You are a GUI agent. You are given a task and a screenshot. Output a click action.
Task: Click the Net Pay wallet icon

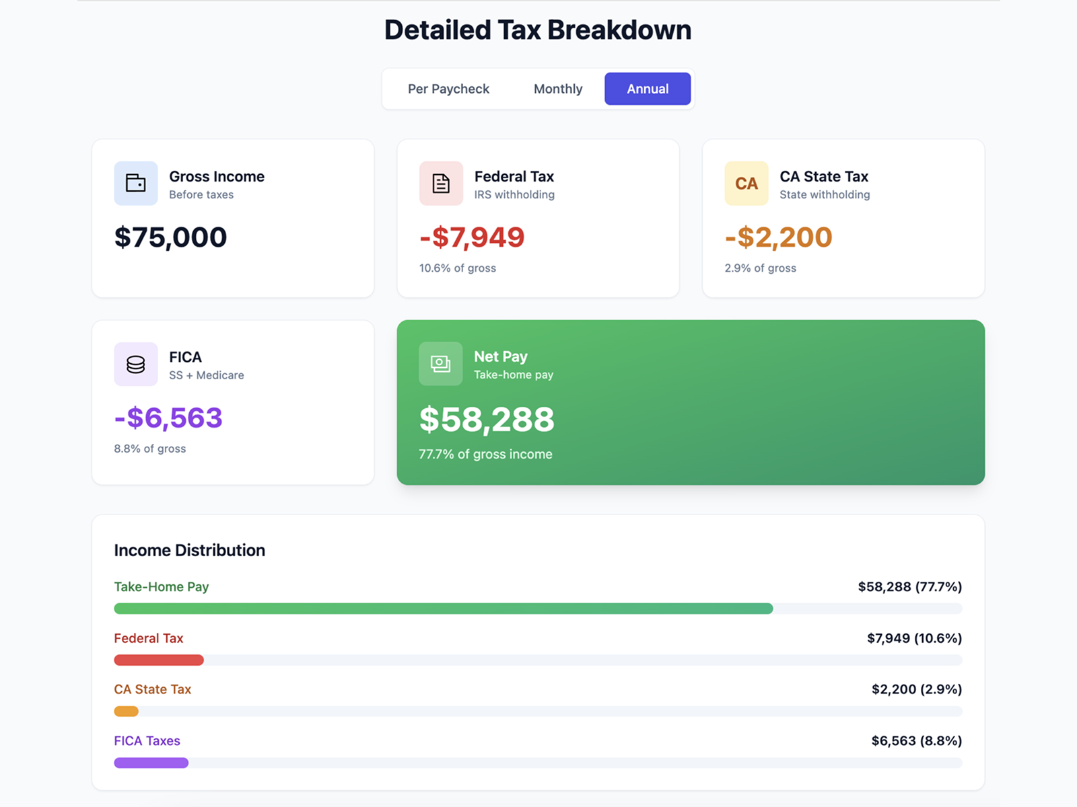[441, 364]
